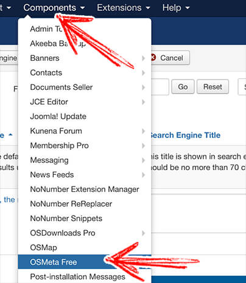This screenshot has height=283, width=246.
Task: Click the ascending sort arrow icon
Action: [10, 135]
